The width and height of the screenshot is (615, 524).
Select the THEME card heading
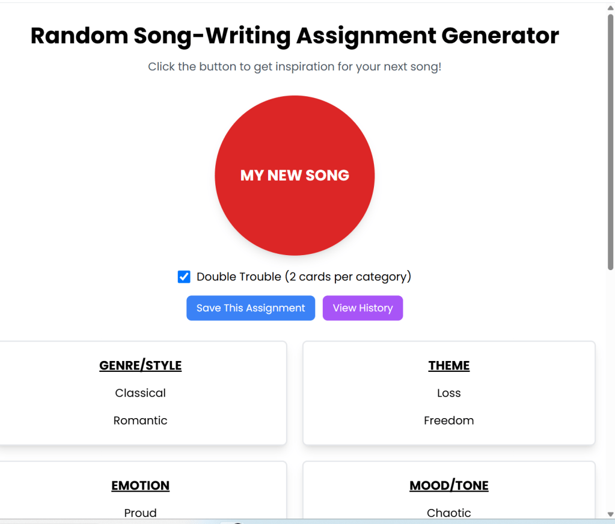coord(449,365)
